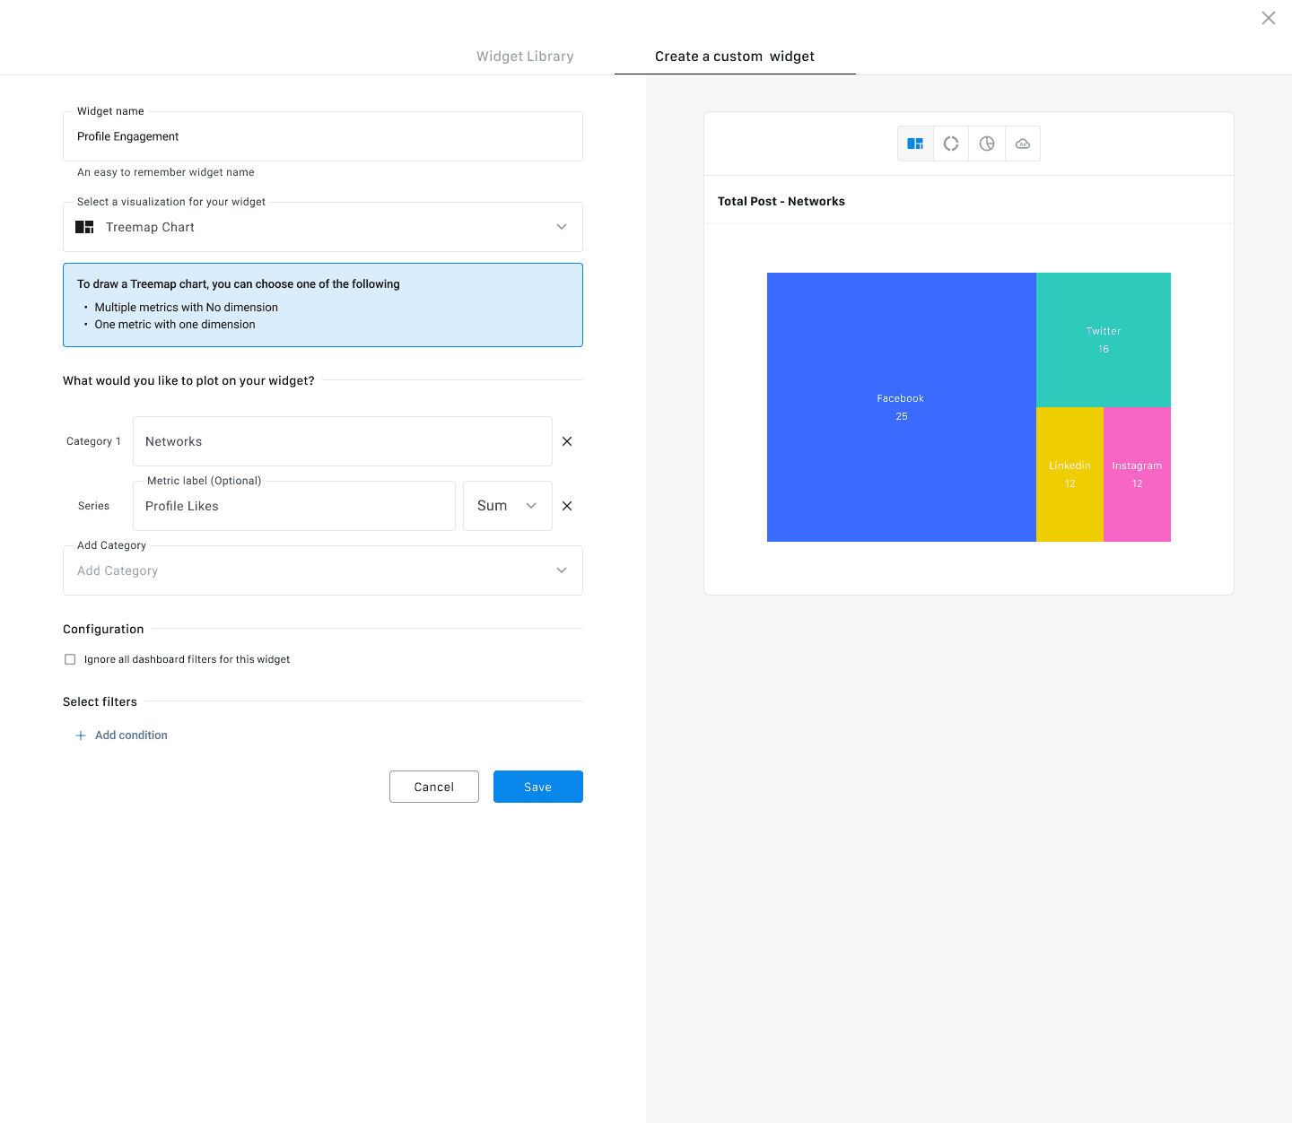Click the Profile Likes metric label field
1292x1123 pixels.
point(294,506)
